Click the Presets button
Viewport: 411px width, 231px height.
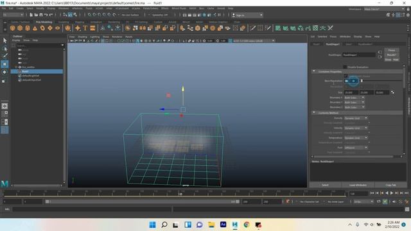392,55
